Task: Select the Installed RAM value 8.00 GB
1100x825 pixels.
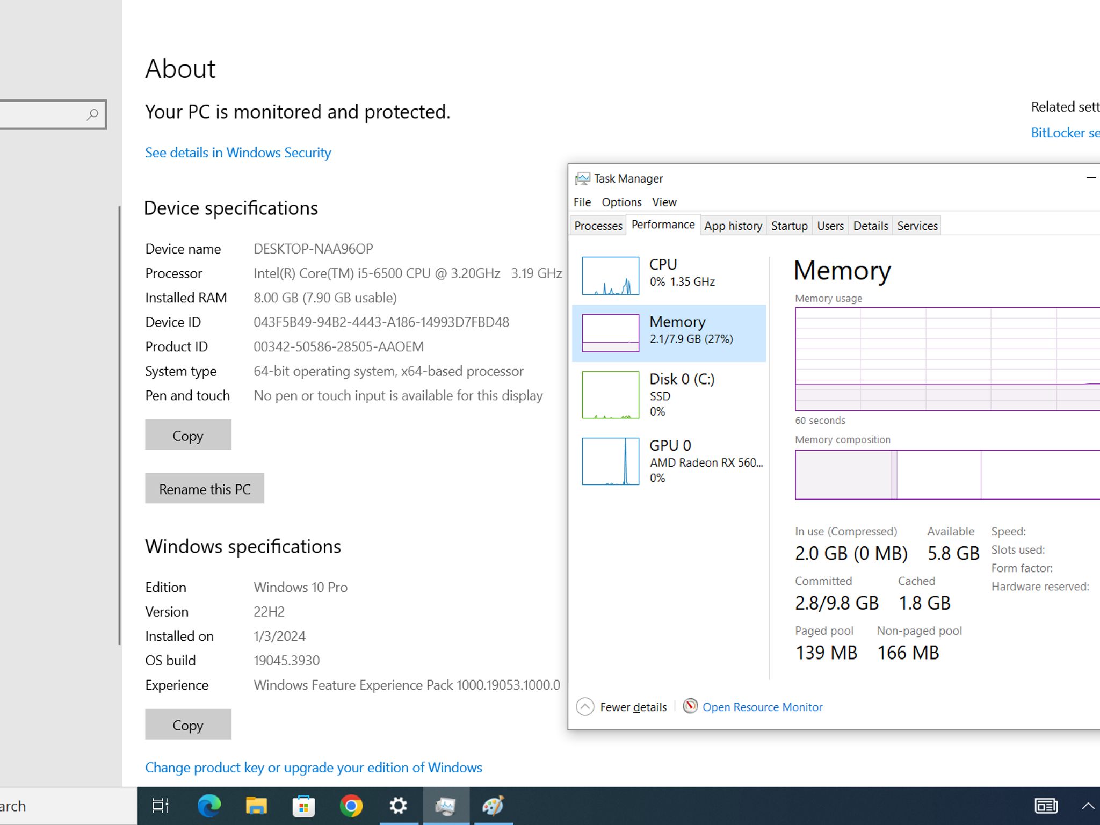Action: point(325,298)
